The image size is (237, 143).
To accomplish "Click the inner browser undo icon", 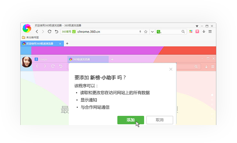I will tap(61, 66).
